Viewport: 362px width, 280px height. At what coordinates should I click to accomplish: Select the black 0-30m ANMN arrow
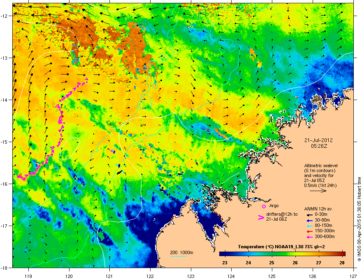point(310,215)
